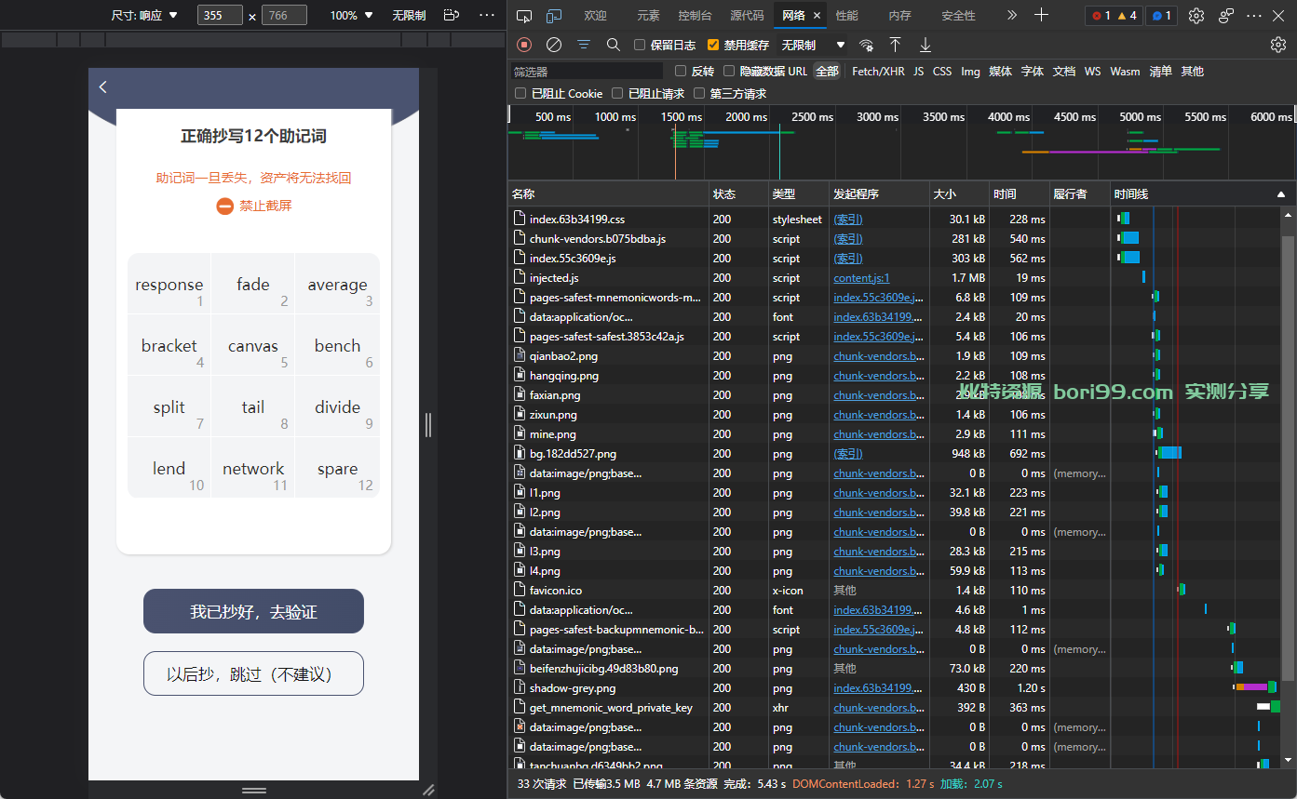
Task: Sort by the Waterfall column arrow
Action: [1281, 194]
